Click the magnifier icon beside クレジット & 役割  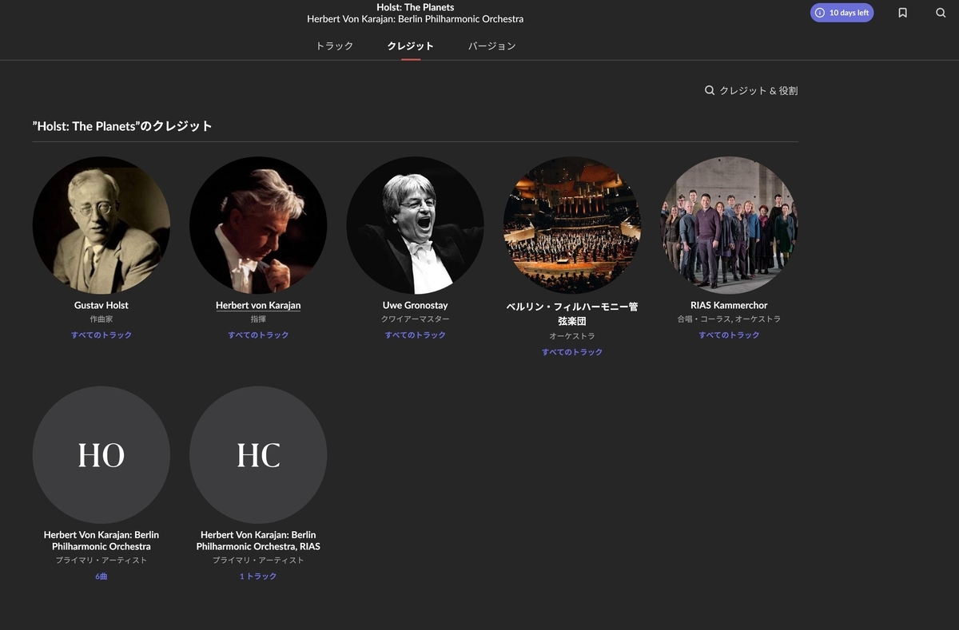pos(710,90)
